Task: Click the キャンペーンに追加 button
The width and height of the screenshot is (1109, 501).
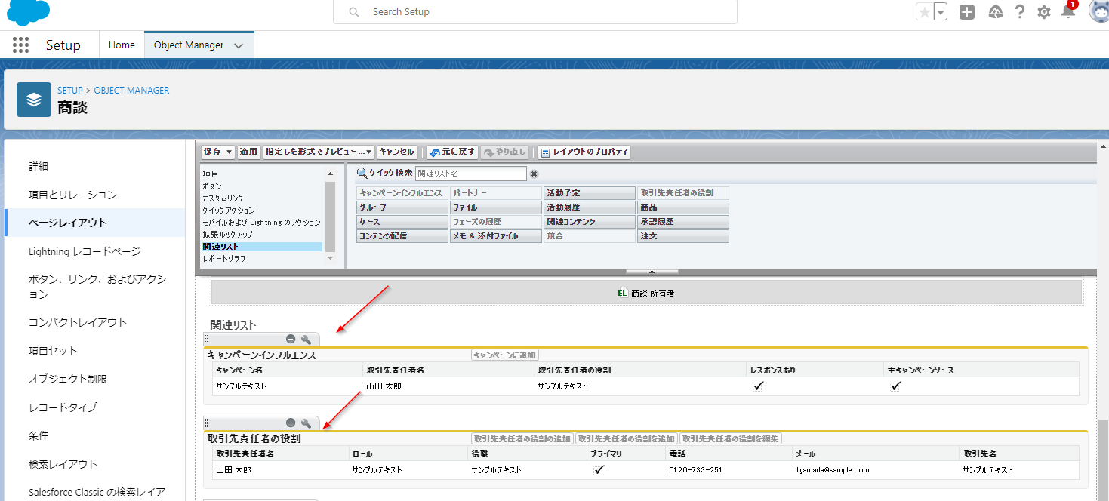Action: 505,355
